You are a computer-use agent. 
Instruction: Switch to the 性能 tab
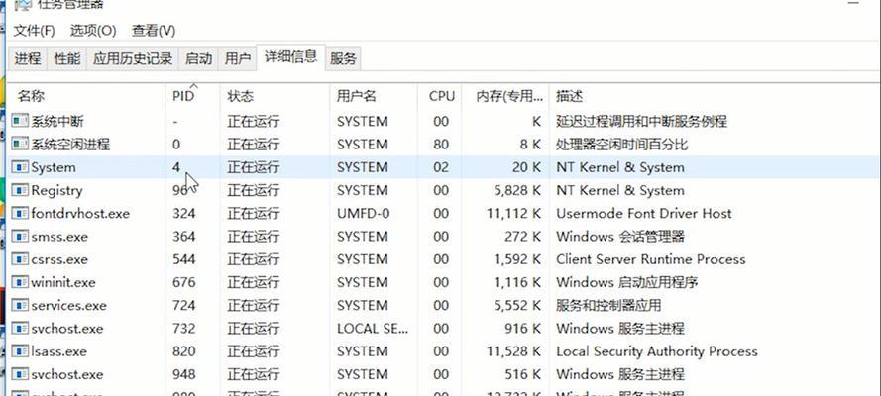[x=67, y=58]
